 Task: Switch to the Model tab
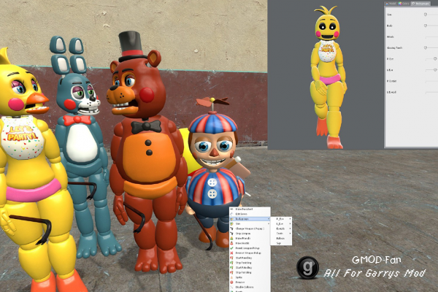pyautogui.click(x=391, y=4)
